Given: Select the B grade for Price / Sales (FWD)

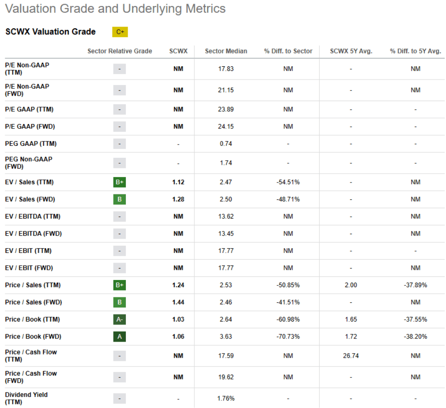Looking at the screenshot, I should 119,302.
